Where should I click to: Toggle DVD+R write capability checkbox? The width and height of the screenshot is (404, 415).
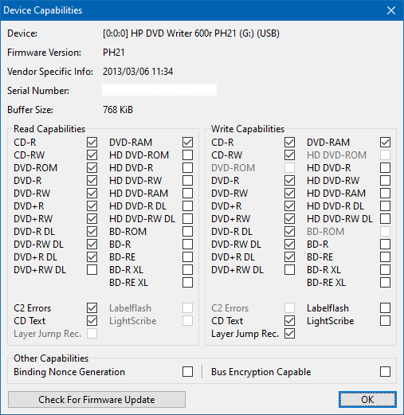[x=289, y=206]
